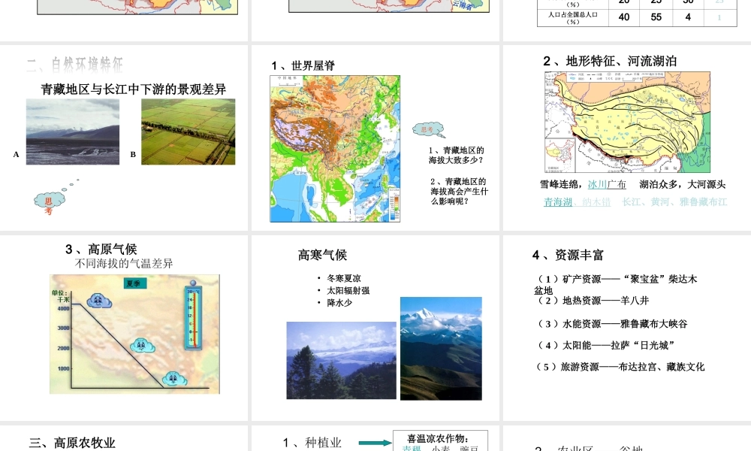Viewport: 751px width, 451px height.
Task: Click heading 1、种植业
Action: (312, 443)
